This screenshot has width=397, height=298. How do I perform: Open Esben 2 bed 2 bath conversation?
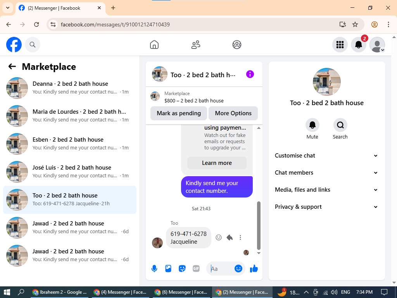70,144
